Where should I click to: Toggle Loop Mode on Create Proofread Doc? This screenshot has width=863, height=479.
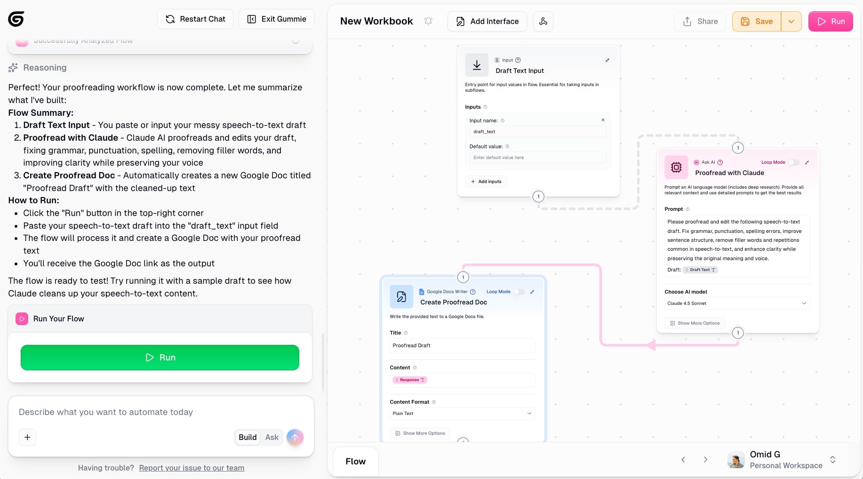click(x=519, y=292)
